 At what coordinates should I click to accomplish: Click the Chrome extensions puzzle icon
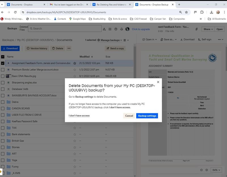tap(202, 12)
